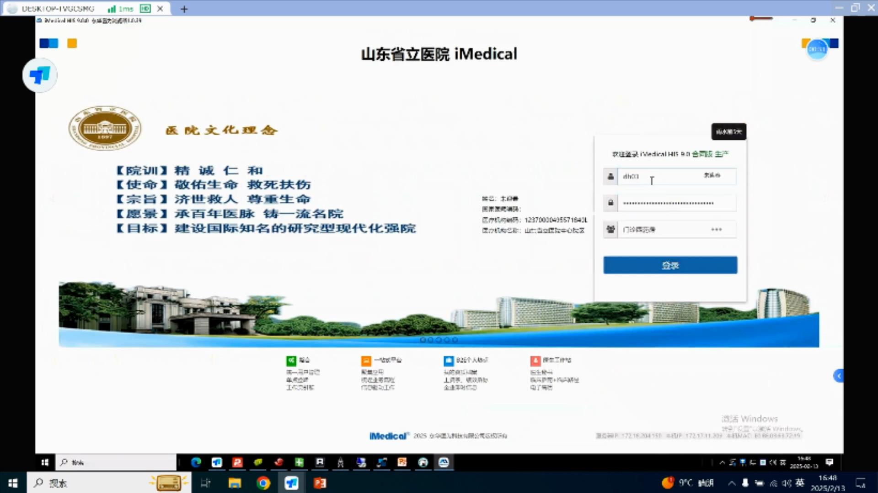Open PowerPoint on the local taskbar
This screenshot has width=878, height=493.
pos(320,483)
